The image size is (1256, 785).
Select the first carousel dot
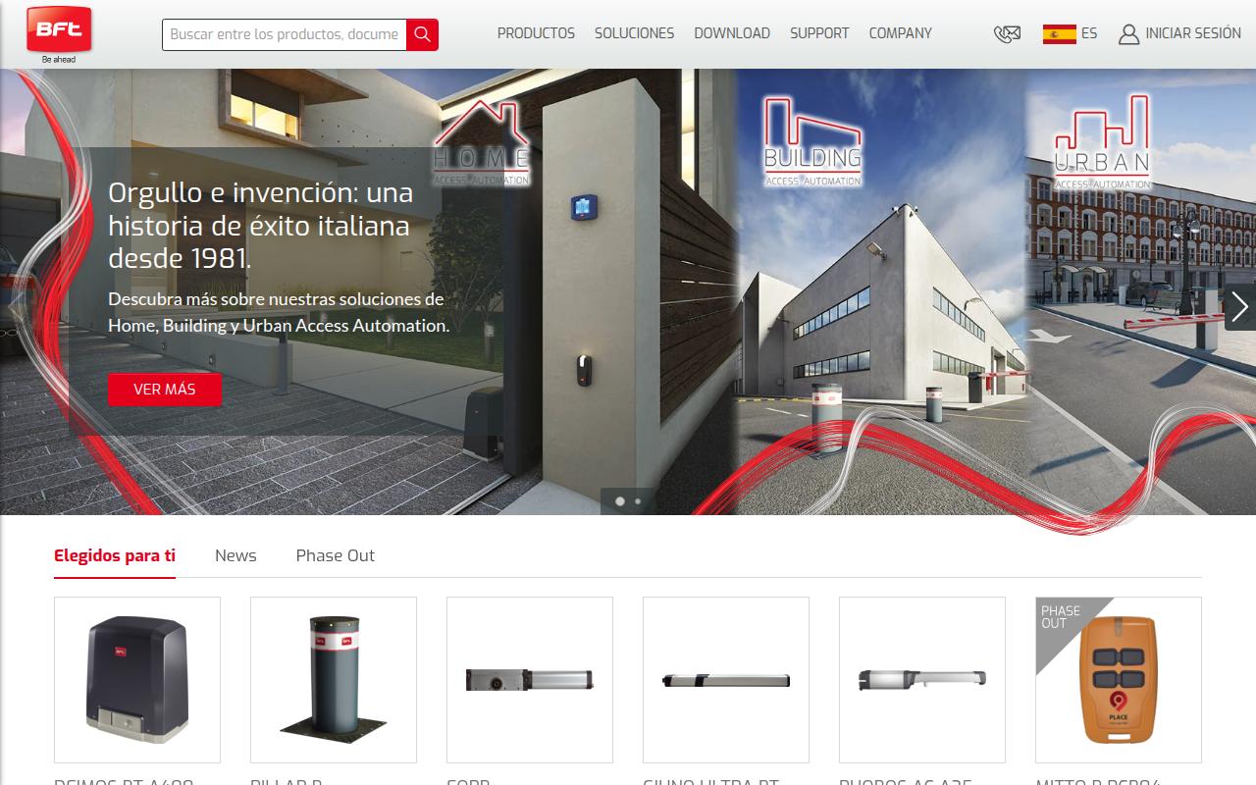pyautogui.click(x=620, y=501)
